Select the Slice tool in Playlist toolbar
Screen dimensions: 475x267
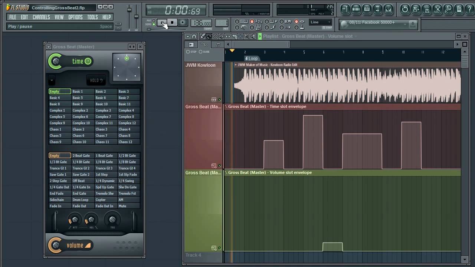pos(234,36)
